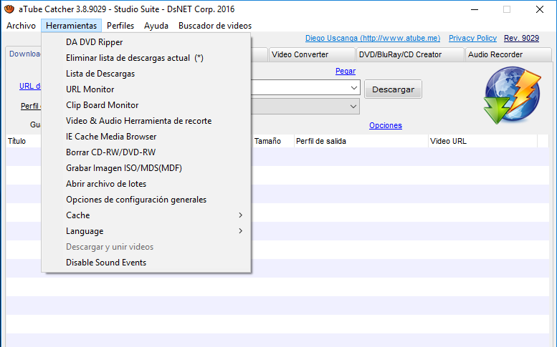Screen dimensions: 557x347
Task: Open the URL input dropdown arrow
Action: pos(354,87)
